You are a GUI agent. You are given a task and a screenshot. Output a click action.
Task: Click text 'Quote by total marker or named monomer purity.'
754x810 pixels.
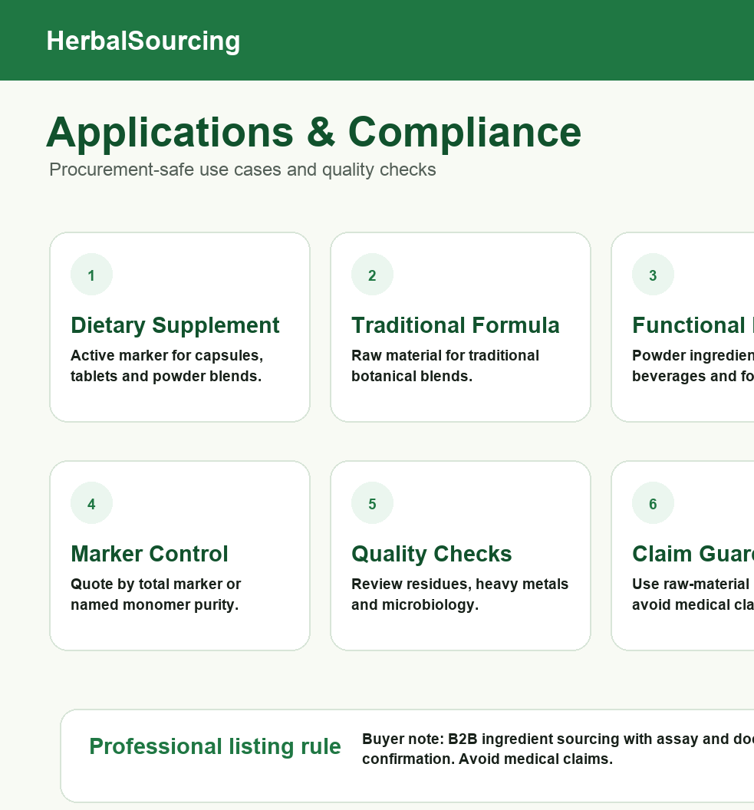tap(156, 594)
